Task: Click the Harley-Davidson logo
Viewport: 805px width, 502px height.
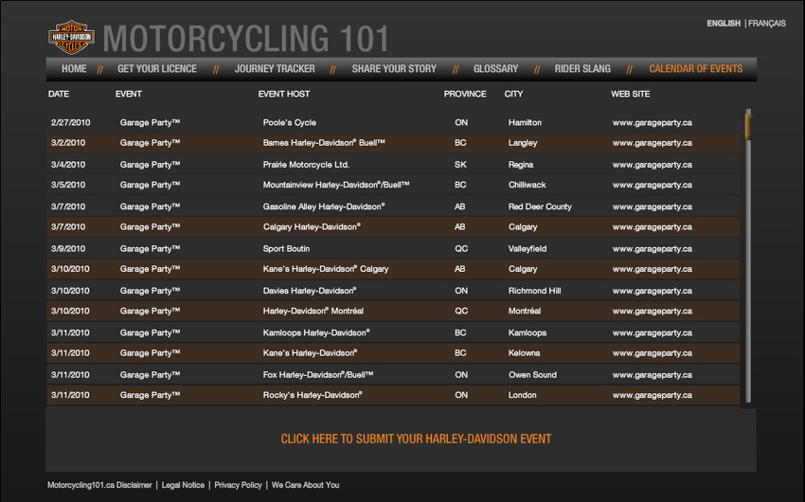Action: coord(71,37)
